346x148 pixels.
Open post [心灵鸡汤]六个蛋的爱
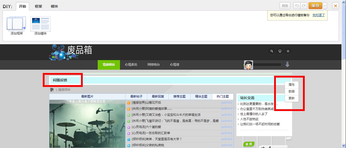(x=146, y=127)
